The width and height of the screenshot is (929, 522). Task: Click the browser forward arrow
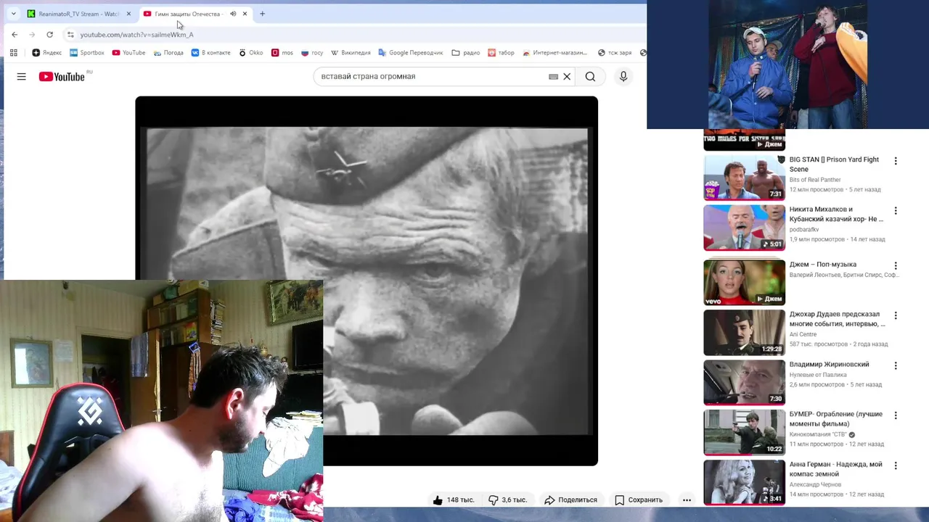(32, 34)
